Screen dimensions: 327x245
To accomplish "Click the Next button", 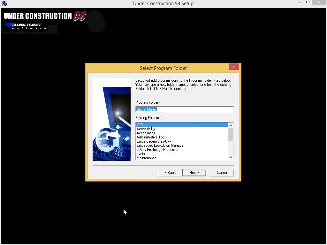I will tap(194, 173).
